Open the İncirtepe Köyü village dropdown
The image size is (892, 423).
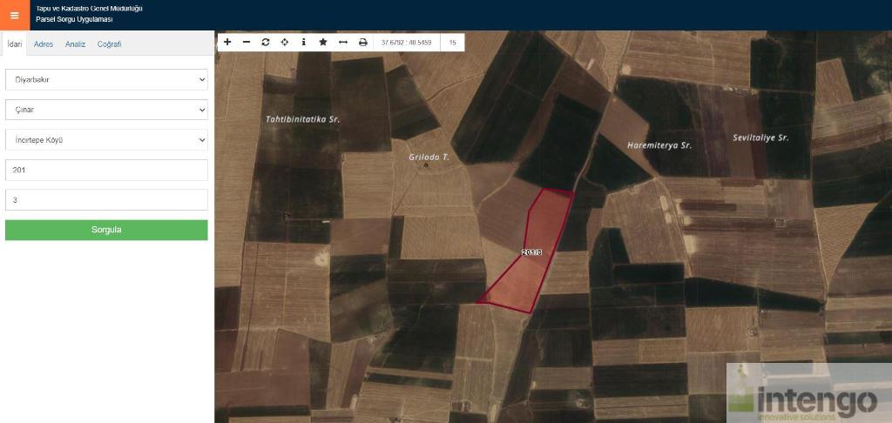[x=106, y=140]
